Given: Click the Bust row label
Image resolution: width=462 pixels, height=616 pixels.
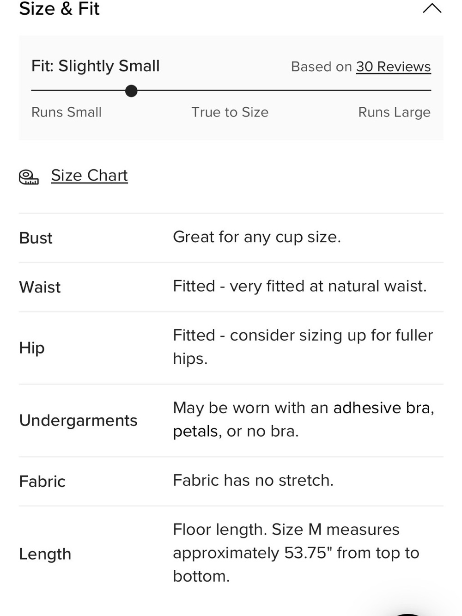Looking at the screenshot, I should (x=36, y=238).
